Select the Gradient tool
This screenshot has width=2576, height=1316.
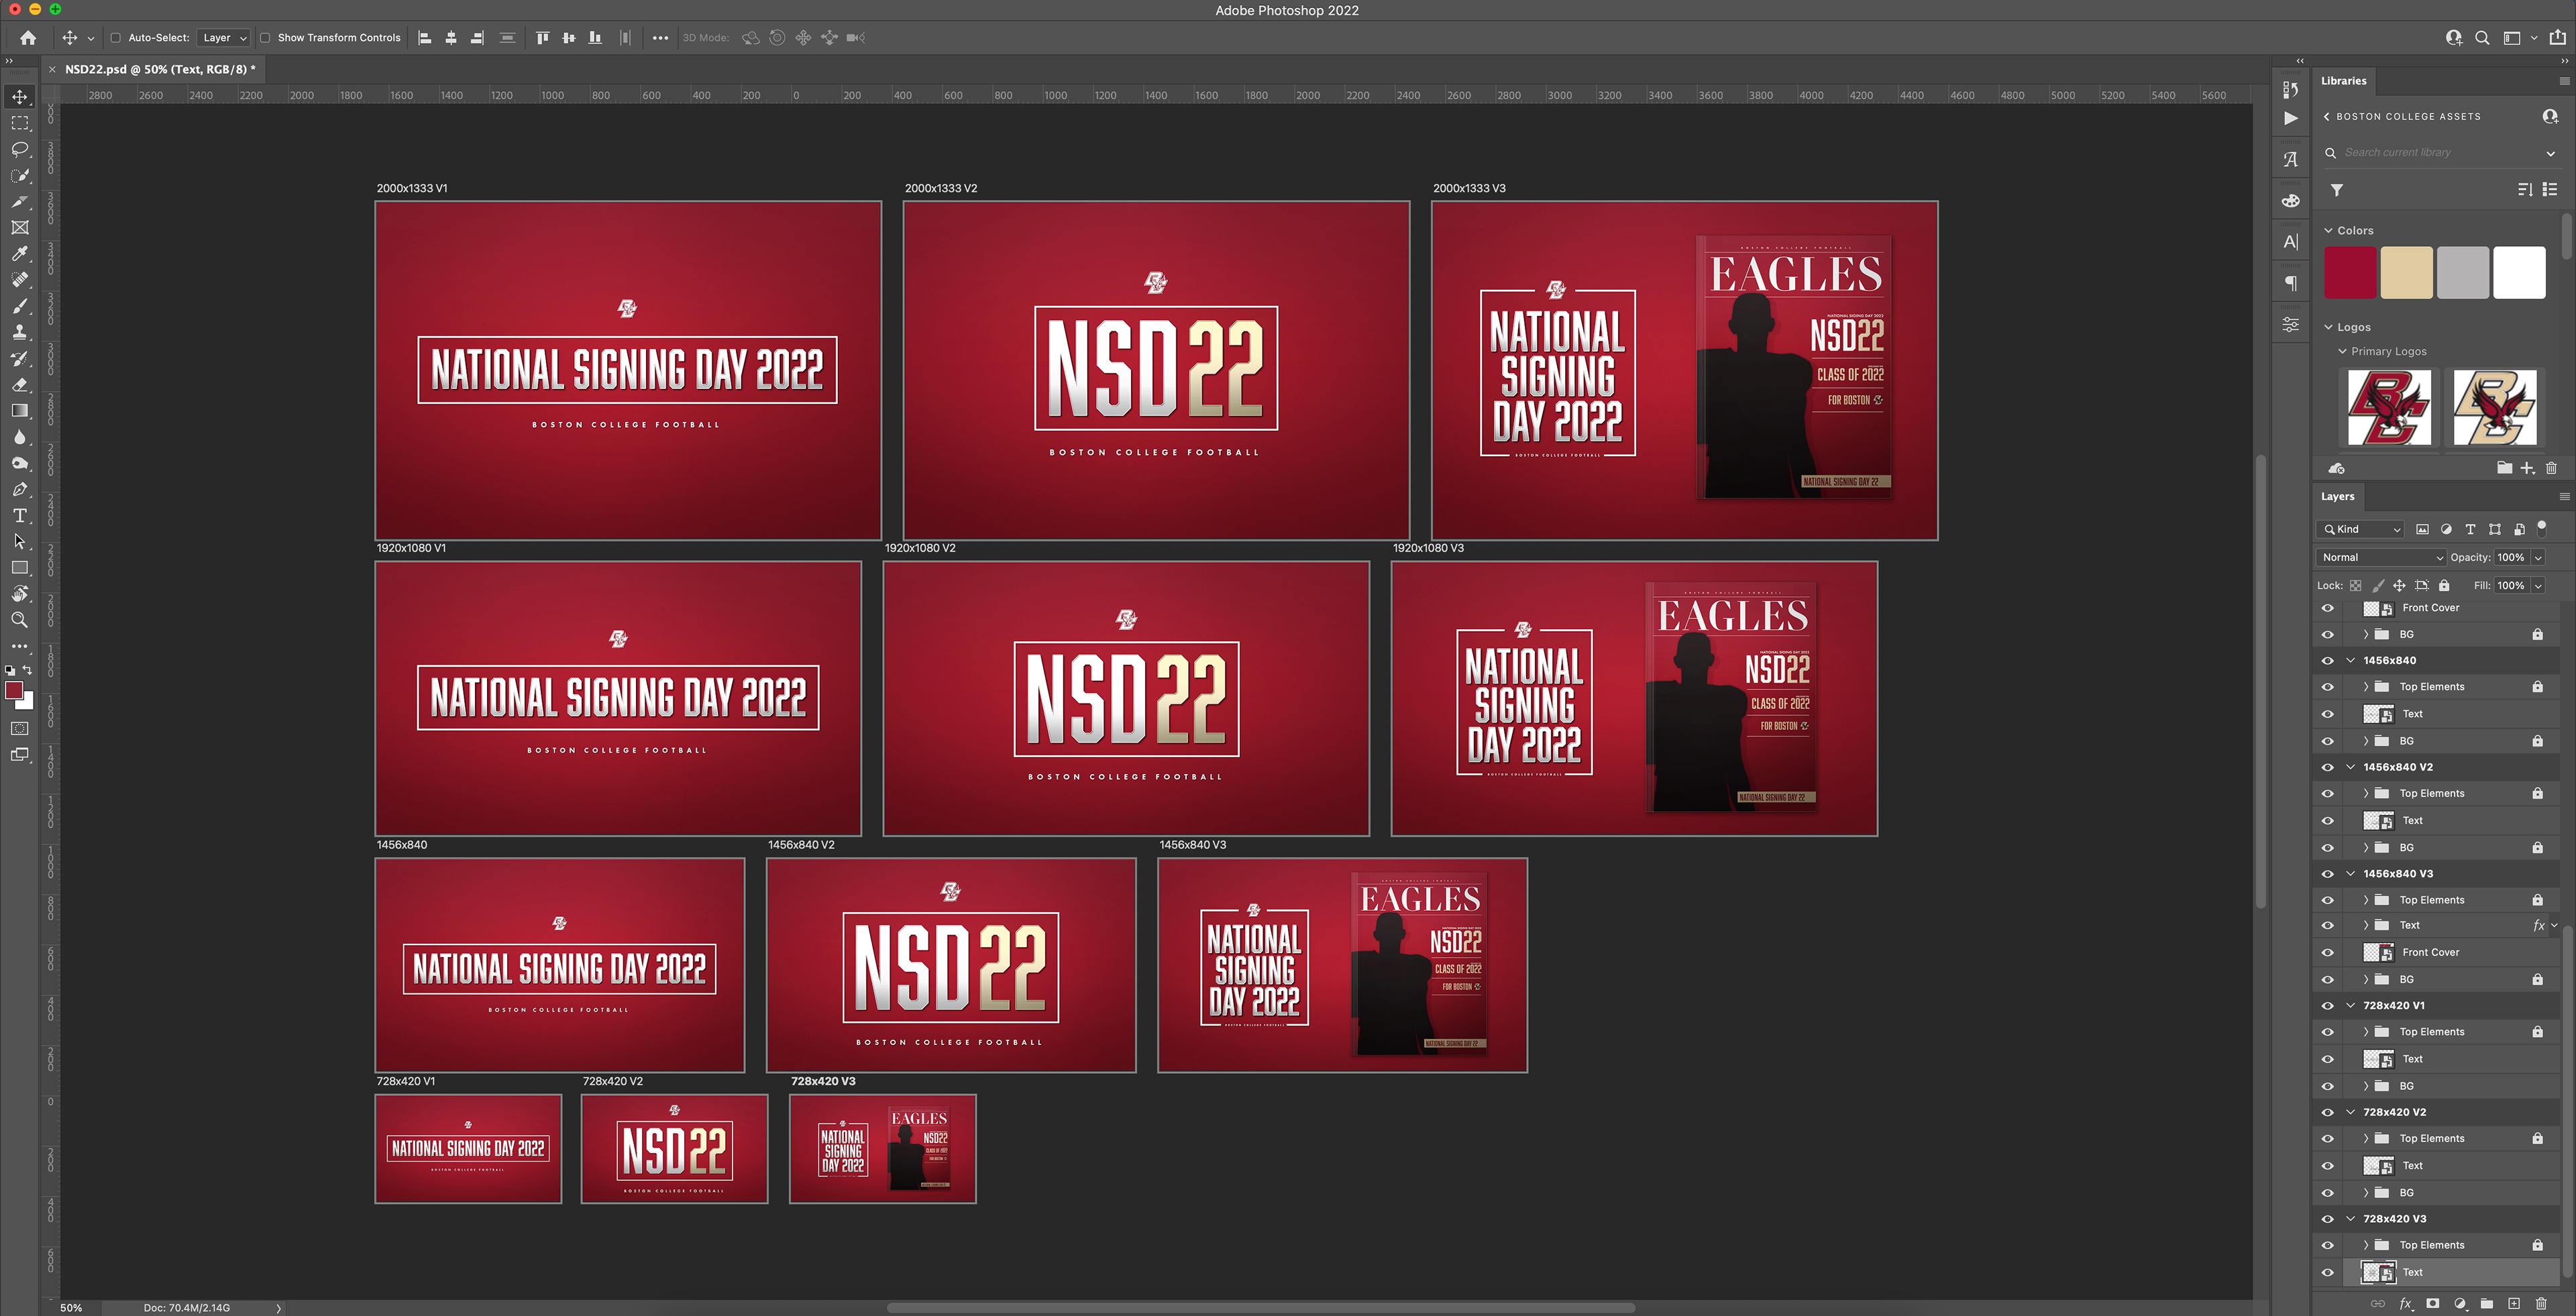coord(19,411)
